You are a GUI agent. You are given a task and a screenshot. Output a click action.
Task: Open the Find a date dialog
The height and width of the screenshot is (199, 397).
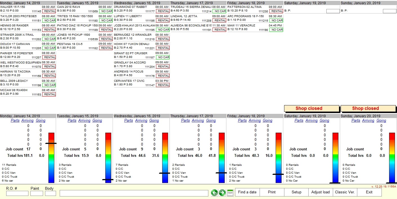click(x=247, y=192)
